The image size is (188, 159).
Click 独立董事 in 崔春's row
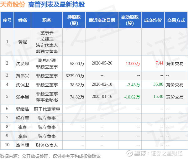[47, 127]
